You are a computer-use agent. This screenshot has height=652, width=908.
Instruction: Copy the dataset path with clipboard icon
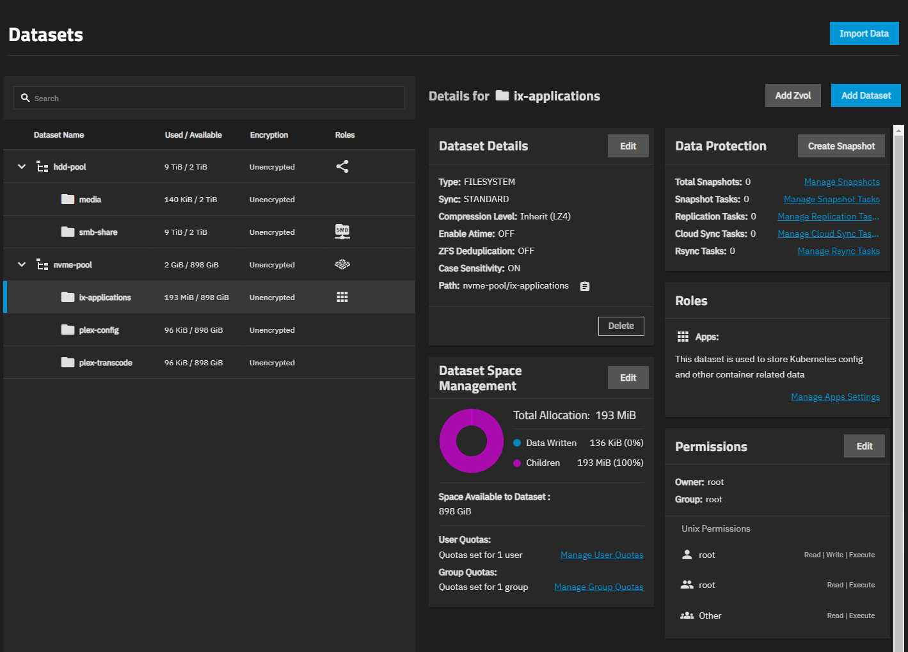pos(585,286)
